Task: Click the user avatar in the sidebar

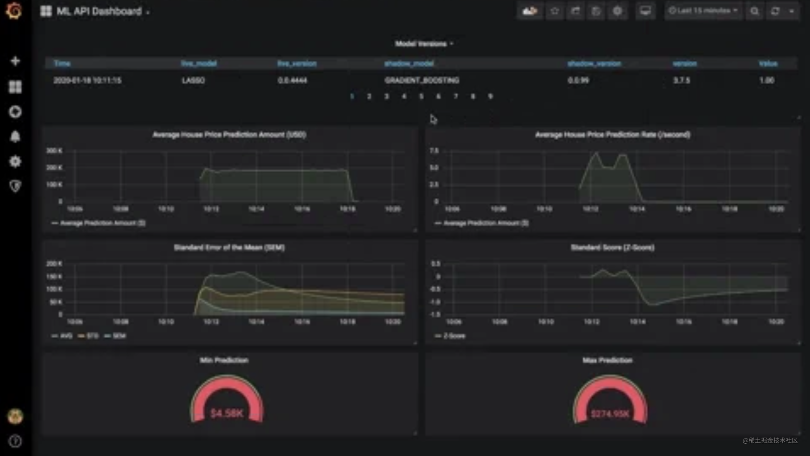Action: [x=15, y=417]
